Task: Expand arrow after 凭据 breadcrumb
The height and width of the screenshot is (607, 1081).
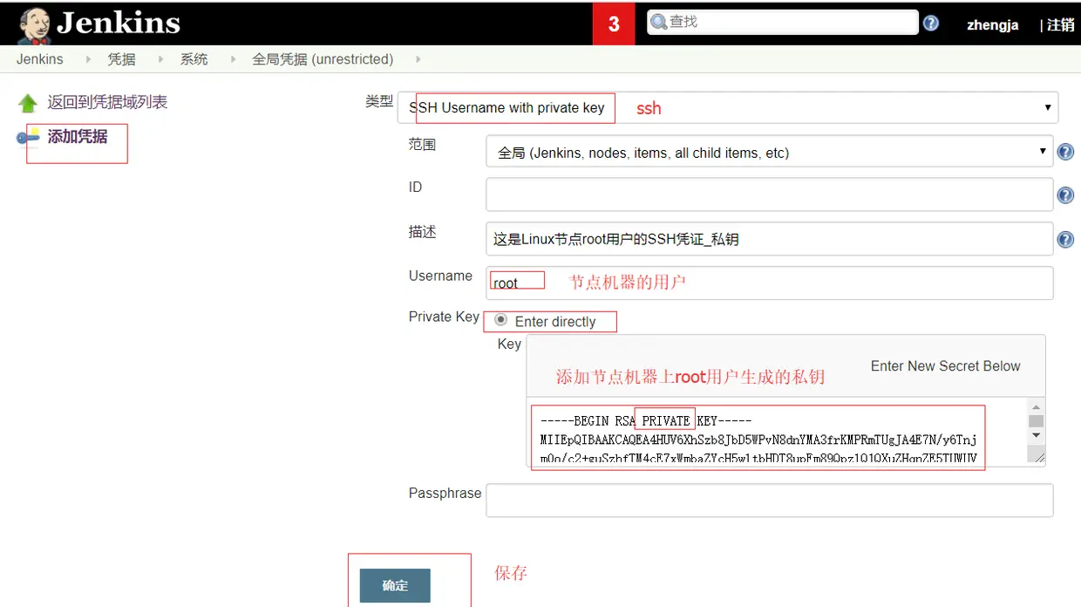Action: (x=160, y=59)
